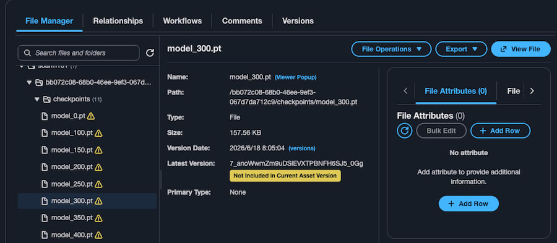This screenshot has height=243, width=557.
Task: Click warning icon beside model_350.pt
Action: (x=99, y=218)
